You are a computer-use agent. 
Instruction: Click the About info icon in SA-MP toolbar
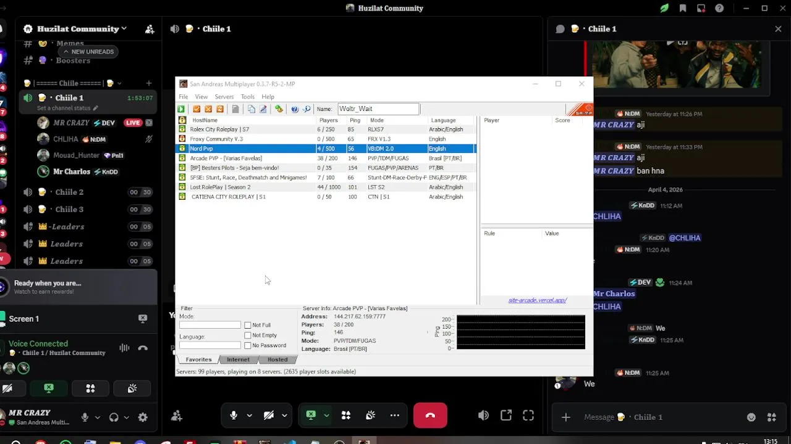(x=307, y=109)
